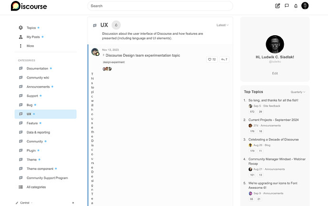Click the plus icon next to Central

[73, 203]
